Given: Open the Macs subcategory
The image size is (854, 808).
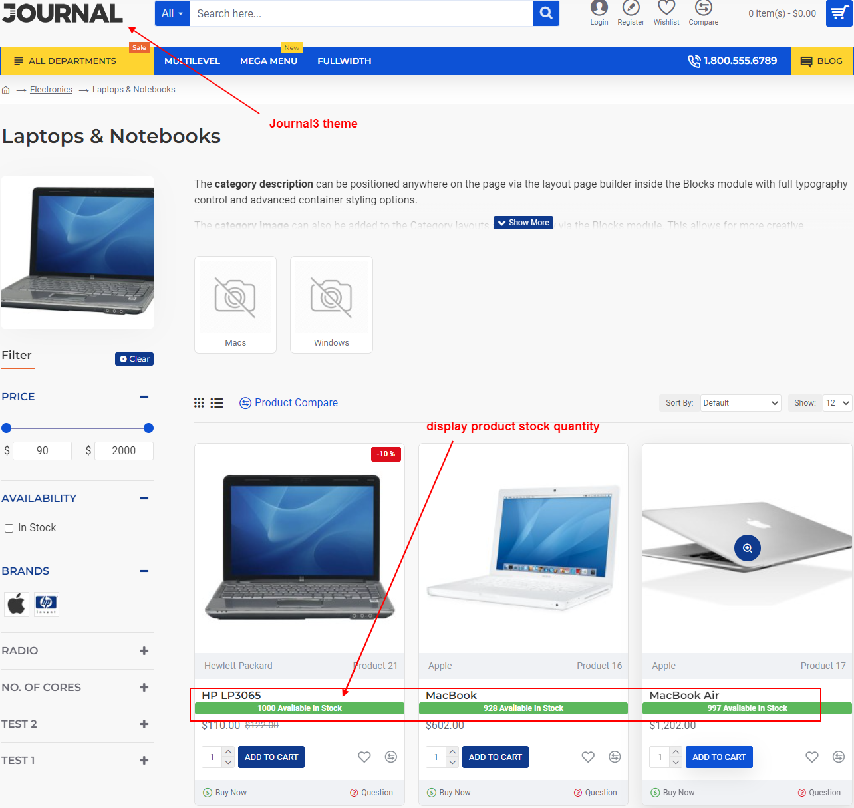Looking at the screenshot, I should (235, 305).
